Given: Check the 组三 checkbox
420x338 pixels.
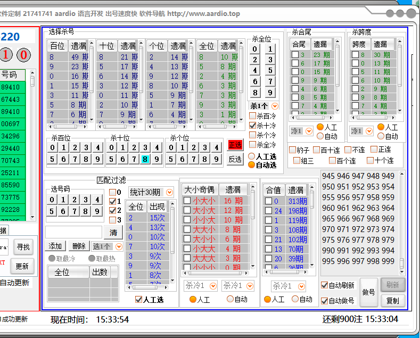Looking at the screenshot, I should 297,160.
